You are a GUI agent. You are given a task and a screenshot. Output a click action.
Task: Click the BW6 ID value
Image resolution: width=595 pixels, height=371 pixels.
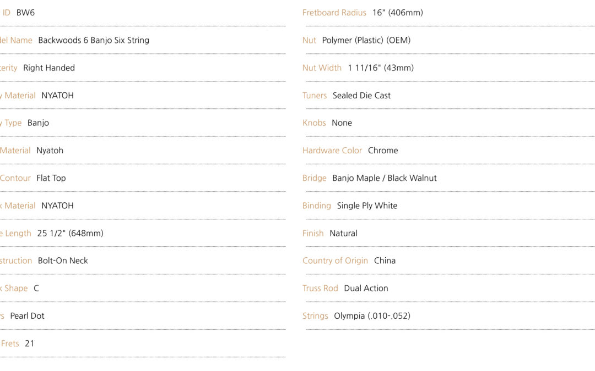pyautogui.click(x=25, y=13)
